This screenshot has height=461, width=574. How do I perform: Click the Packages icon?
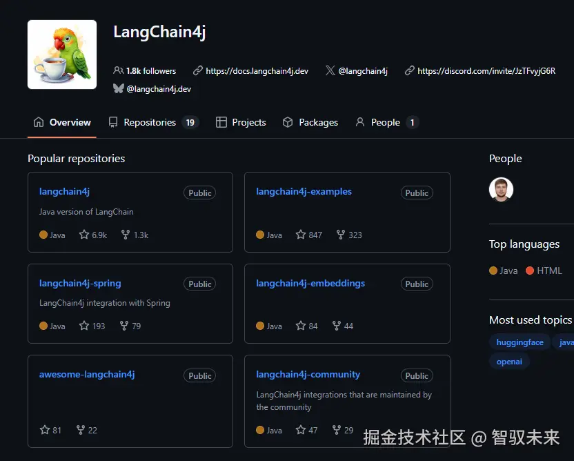(x=286, y=122)
